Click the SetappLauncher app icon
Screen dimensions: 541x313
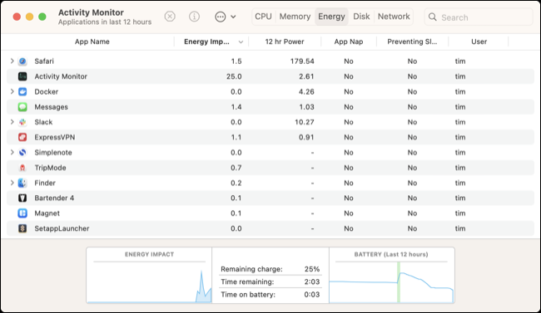click(x=22, y=228)
